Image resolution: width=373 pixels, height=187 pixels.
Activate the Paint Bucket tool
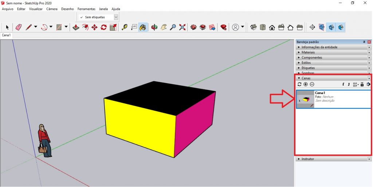pyautogui.click(x=143, y=27)
